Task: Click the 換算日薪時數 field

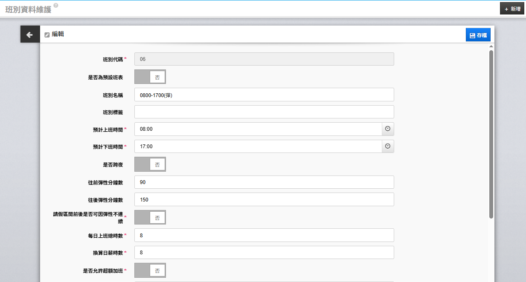Action: pos(264,253)
